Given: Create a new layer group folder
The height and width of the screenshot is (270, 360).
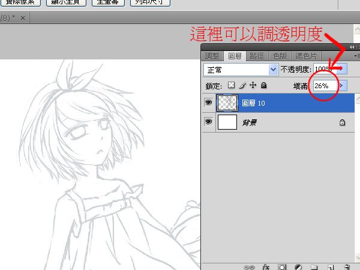Looking at the screenshot, I should [314, 267].
